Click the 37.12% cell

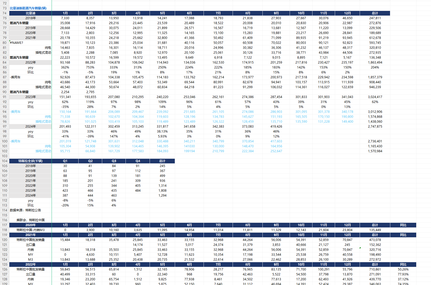coord(403,279)
